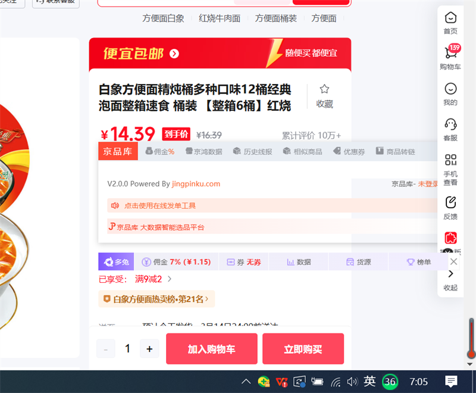The width and height of the screenshot is (476, 393).
Task: Click the taskbar volume speaker icon
Action: (x=352, y=382)
